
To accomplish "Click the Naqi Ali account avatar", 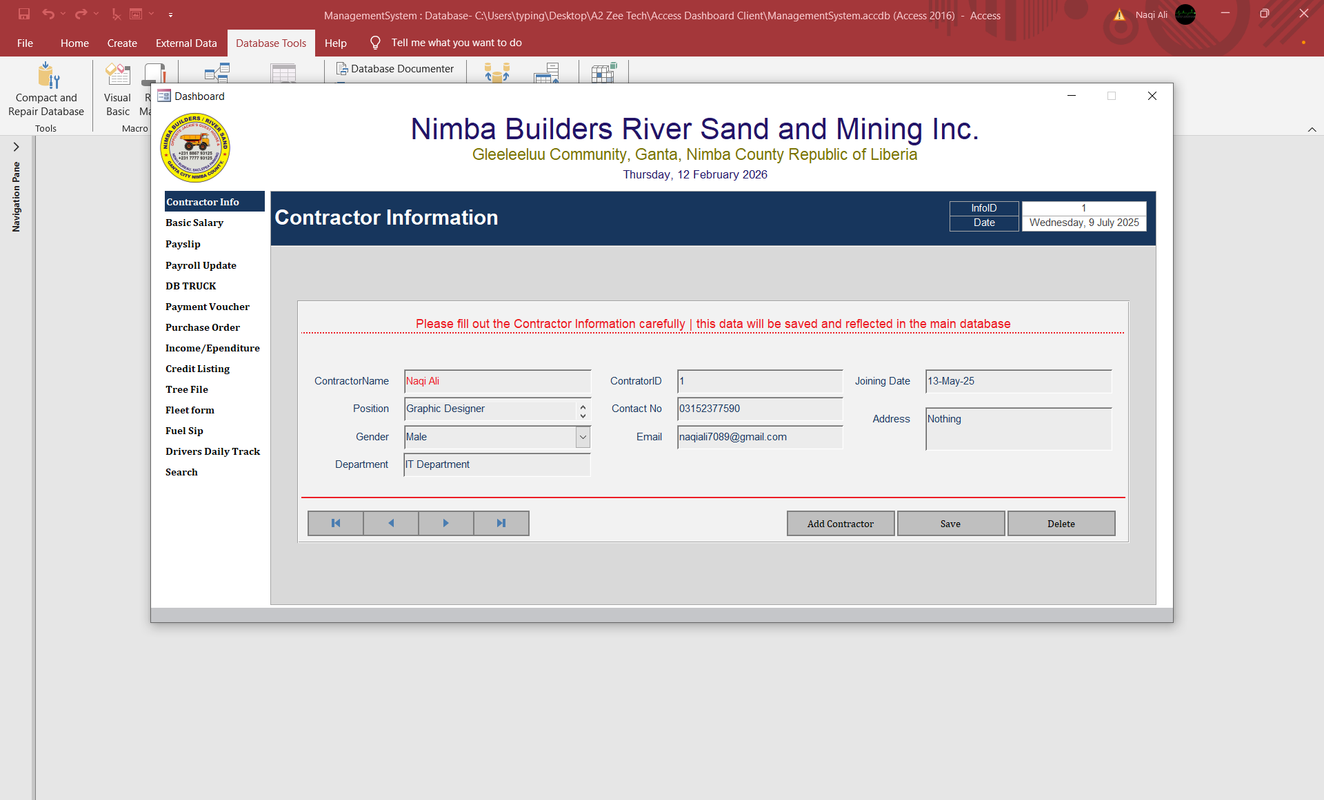I will pyautogui.click(x=1185, y=14).
